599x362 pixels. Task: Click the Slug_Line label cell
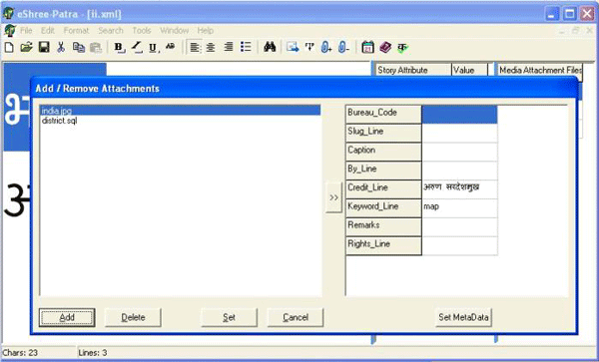pos(383,133)
